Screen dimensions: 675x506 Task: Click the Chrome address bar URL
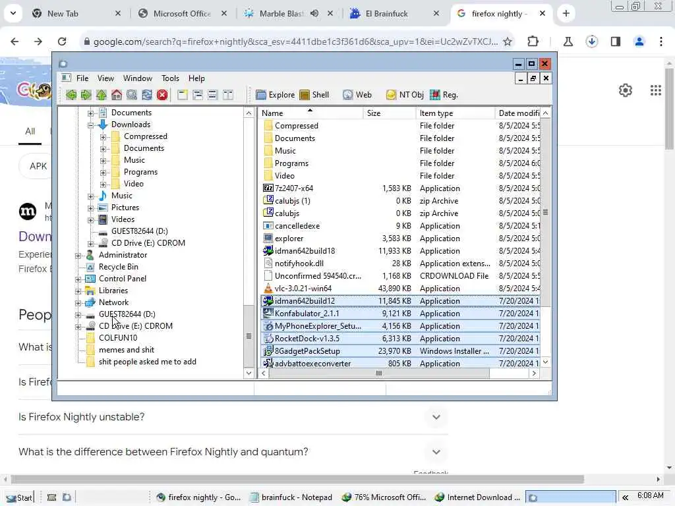pos(295,42)
